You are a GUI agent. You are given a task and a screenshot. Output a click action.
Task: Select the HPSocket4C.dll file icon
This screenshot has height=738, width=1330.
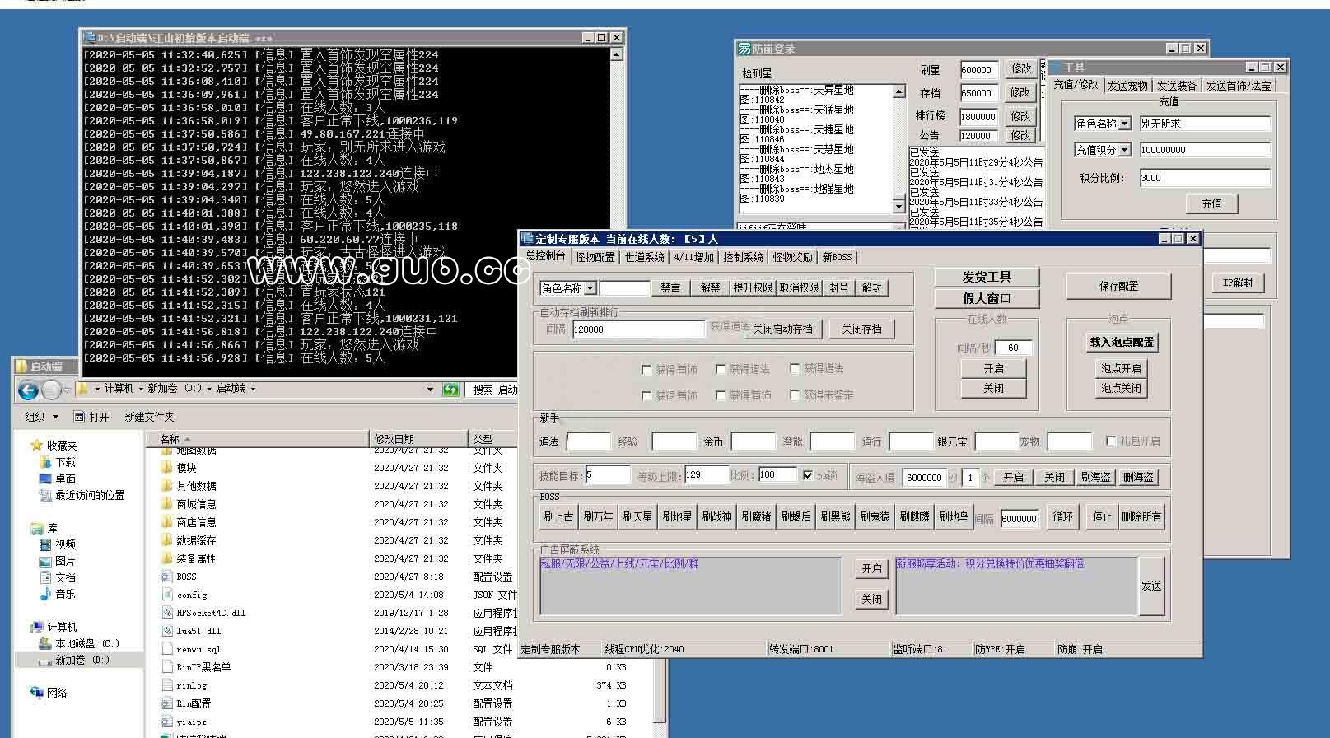(167, 613)
